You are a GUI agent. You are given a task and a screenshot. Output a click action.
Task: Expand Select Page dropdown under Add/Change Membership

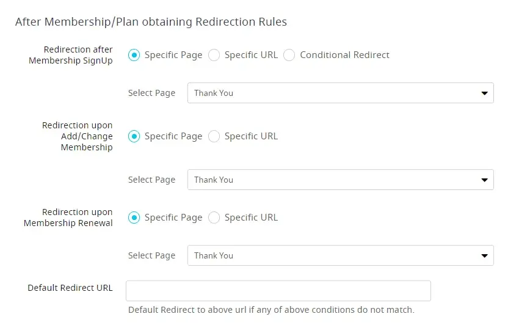340,180
